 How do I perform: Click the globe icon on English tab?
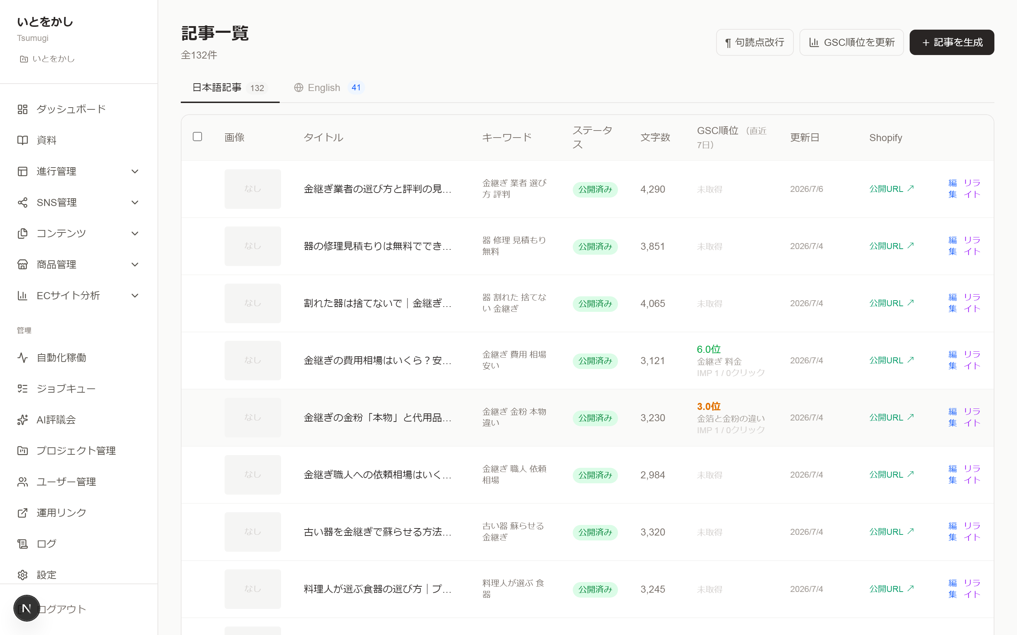(x=298, y=88)
